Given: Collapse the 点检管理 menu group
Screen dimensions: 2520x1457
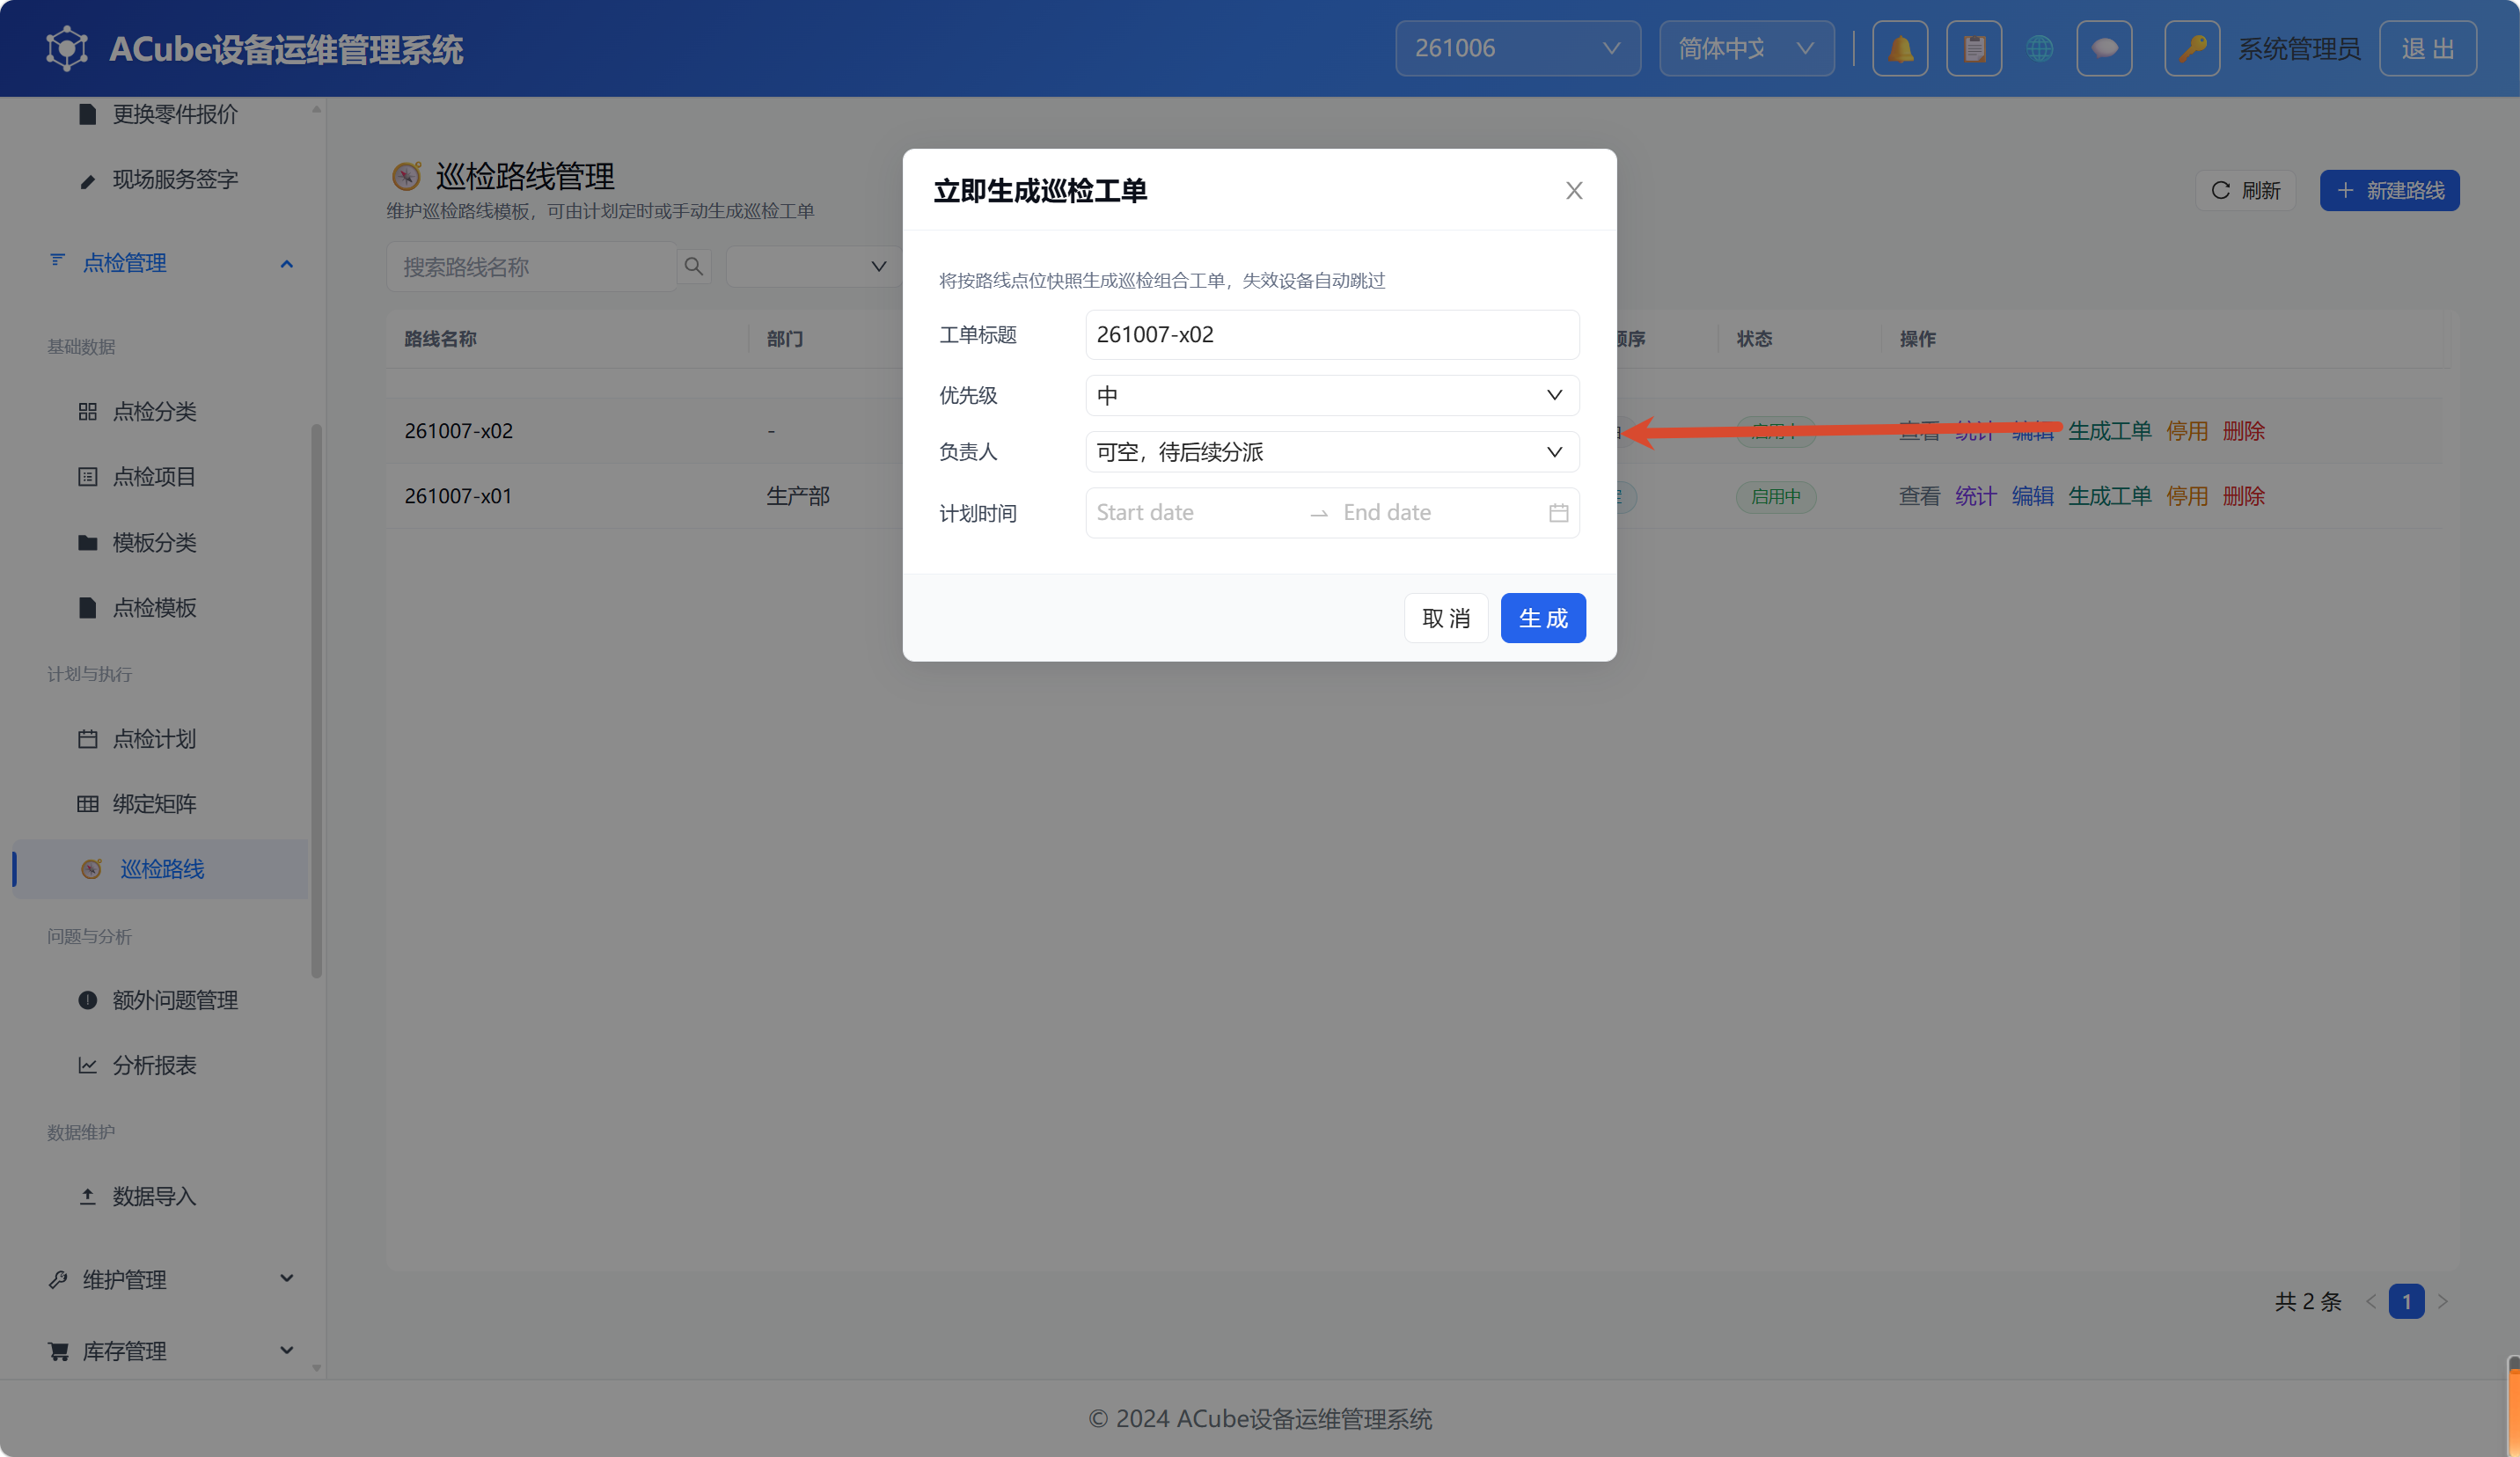Looking at the screenshot, I should 170,263.
